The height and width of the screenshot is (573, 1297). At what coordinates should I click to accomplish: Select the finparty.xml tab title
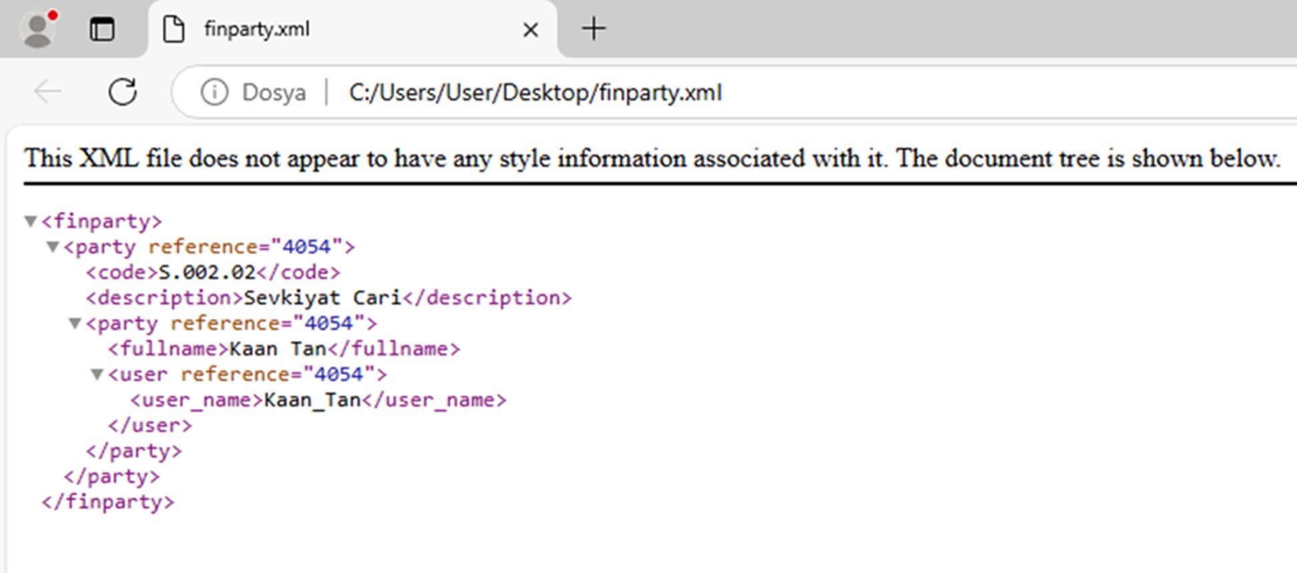[257, 29]
